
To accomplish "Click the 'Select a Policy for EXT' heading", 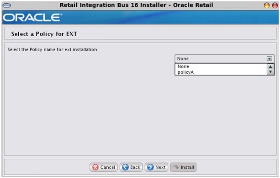I will [44, 34].
